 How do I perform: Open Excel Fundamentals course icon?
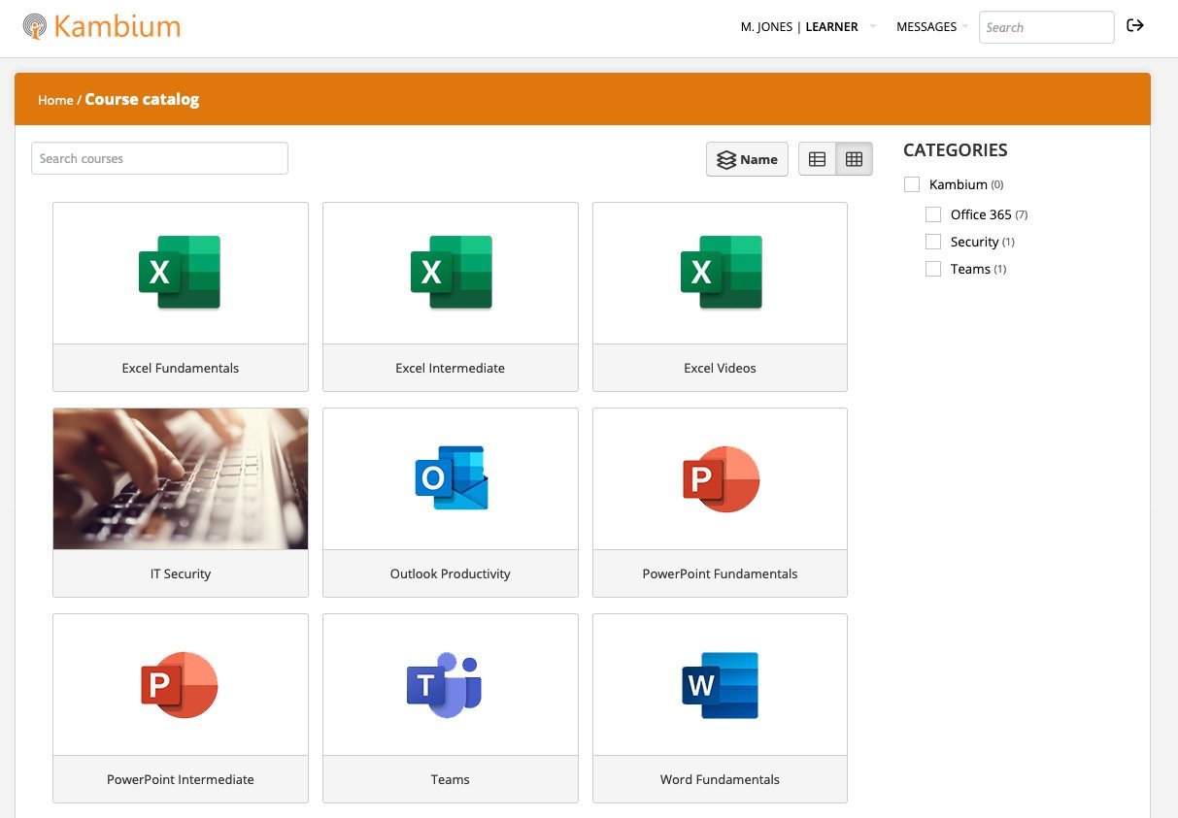180,273
